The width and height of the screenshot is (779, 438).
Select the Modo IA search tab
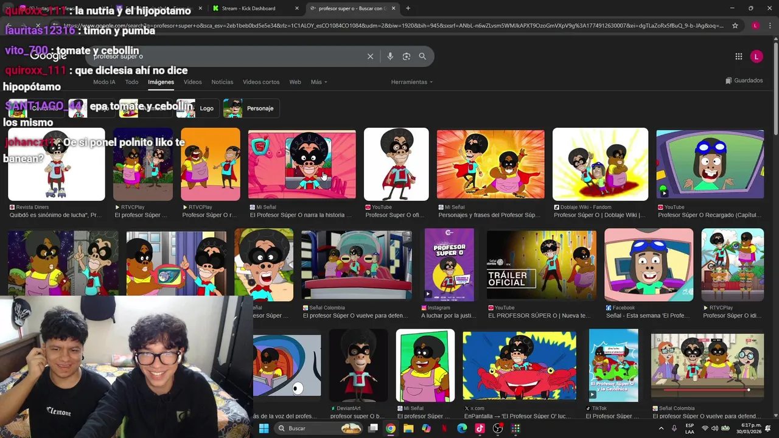(104, 82)
